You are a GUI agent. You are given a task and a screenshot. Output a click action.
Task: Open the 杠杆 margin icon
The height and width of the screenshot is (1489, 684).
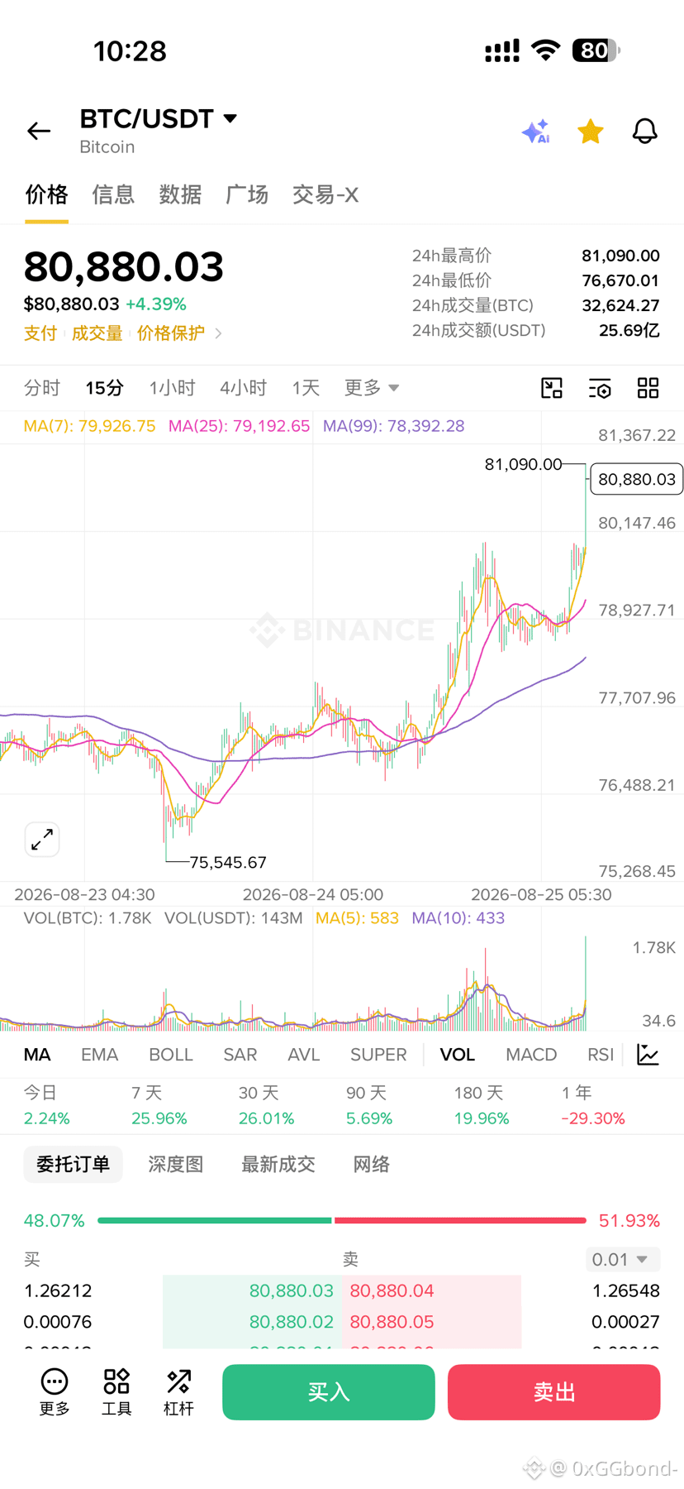coord(178,1392)
